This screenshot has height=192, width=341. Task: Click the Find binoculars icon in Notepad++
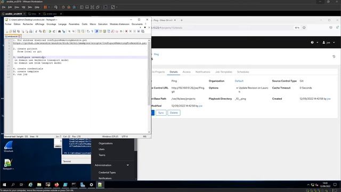pyautogui.click(x=59, y=31)
